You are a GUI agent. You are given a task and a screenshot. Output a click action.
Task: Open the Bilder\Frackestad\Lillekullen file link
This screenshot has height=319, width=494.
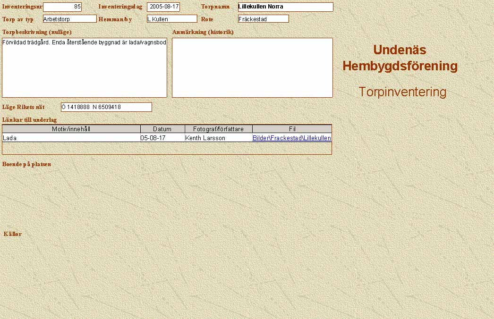[291, 138]
